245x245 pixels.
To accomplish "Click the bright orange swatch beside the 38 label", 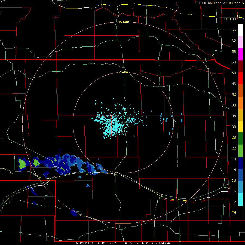I will click(240, 103).
